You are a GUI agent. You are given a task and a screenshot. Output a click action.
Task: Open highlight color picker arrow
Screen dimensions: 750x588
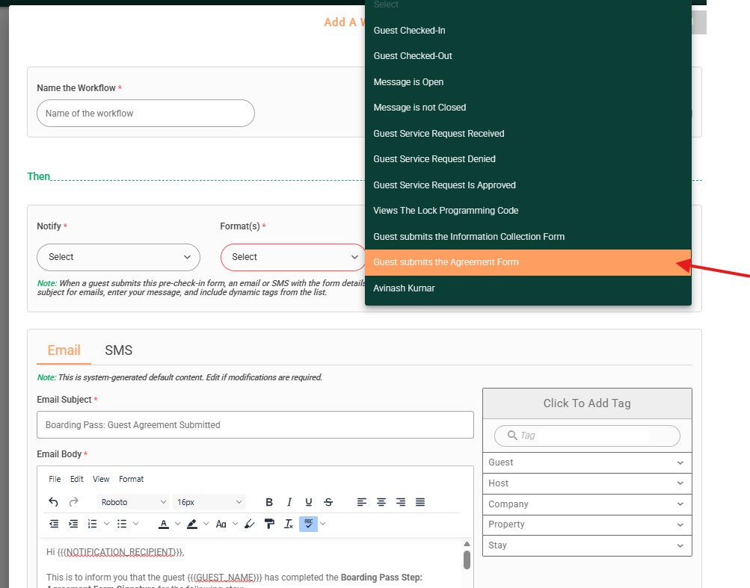tap(206, 524)
